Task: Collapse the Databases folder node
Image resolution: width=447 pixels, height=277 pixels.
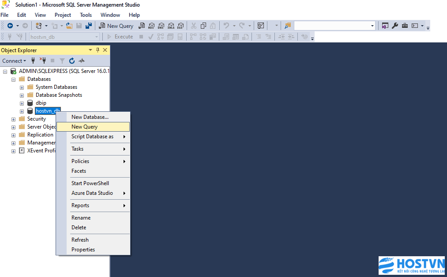Action: (13, 80)
